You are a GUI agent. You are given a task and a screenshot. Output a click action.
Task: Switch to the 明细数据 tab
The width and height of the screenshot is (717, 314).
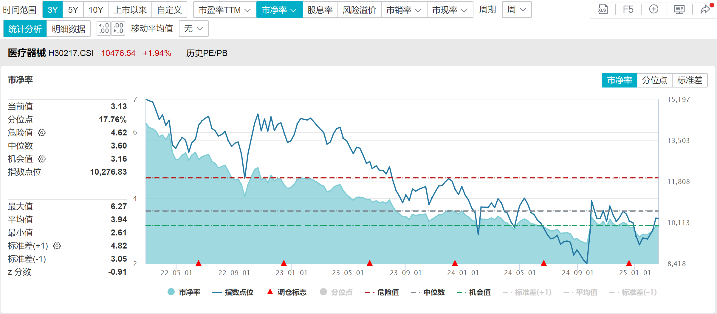[x=69, y=29]
